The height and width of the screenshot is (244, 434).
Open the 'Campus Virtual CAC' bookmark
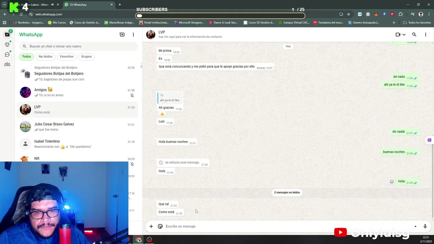294,23
